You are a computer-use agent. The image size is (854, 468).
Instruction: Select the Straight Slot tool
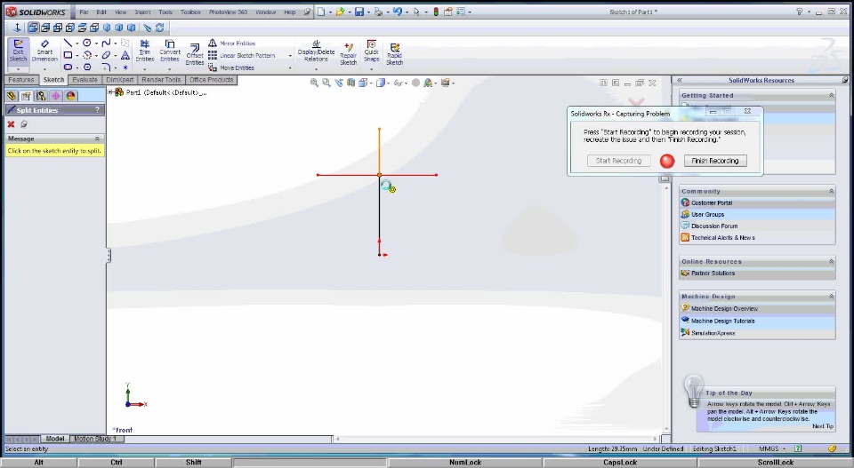(x=68, y=67)
